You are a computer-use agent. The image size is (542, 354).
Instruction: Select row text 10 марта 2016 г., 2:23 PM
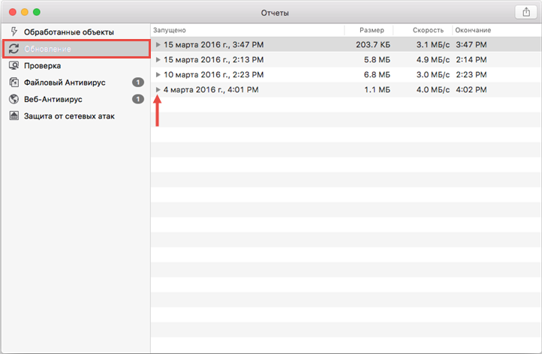[214, 74]
